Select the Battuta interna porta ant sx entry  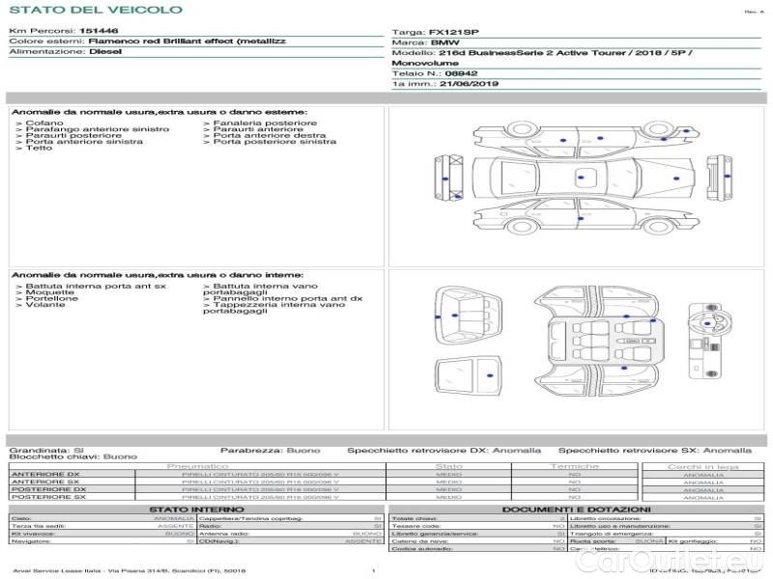pos(91,286)
